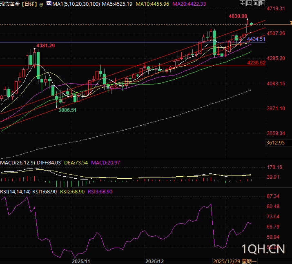Click the 80.49 RSI axis value

tap(273, 206)
